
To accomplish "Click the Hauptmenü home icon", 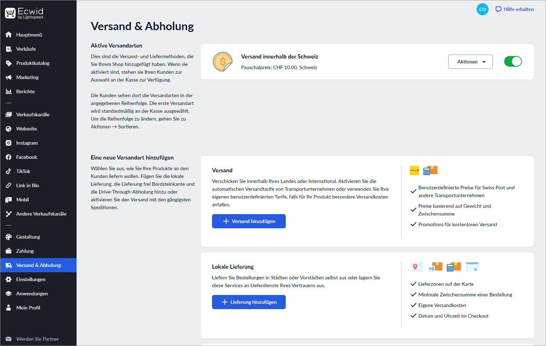I will point(9,35).
